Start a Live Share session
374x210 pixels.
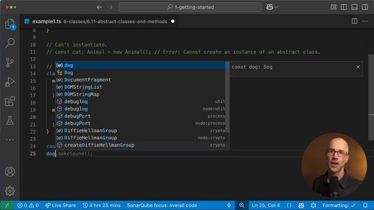click(x=61, y=205)
